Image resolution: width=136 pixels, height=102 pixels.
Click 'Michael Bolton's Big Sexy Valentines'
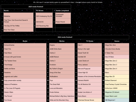(62, 96)
